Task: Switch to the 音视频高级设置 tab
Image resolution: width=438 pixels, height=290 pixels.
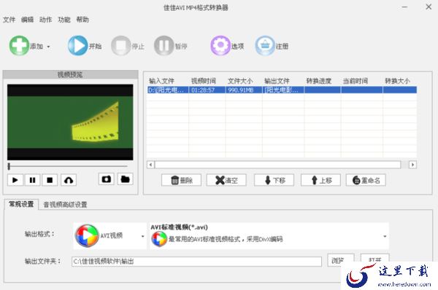Action: pyautogui.click(x=65, y=205)
